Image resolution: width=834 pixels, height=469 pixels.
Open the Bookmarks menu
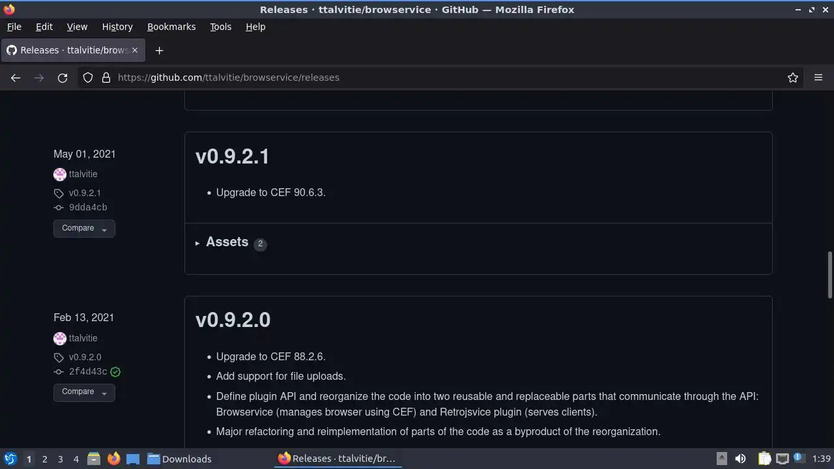click(x=171, y=27)
